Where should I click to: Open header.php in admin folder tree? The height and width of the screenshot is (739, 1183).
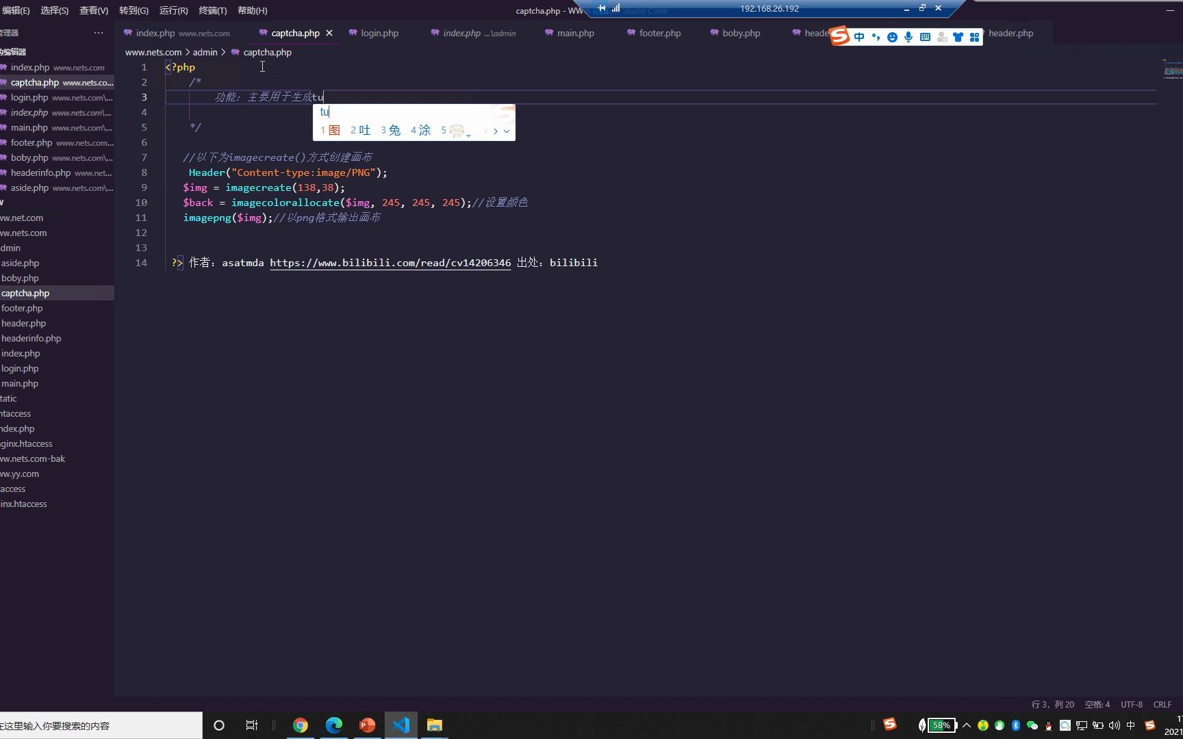pos(57,323)
